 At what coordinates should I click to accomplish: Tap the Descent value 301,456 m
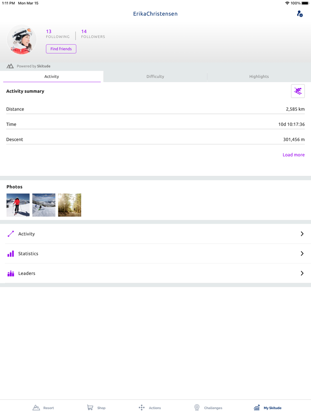(294, 140)
